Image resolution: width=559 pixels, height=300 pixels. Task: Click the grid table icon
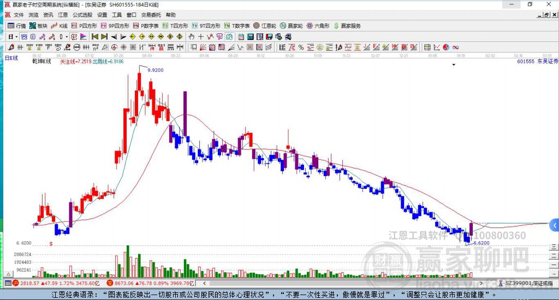tap(427, 47)
